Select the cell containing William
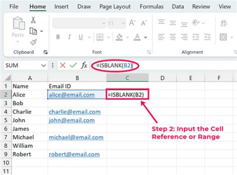The height and width of the screenshot is (175, 237). (x=30, y=146)
